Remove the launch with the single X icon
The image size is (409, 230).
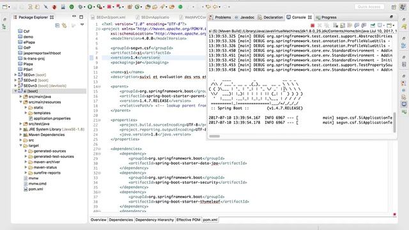click(320, 26)
